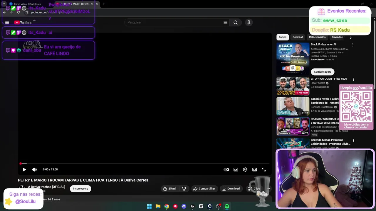
Task: Seek on the video progress bar
Action: click(145, 164)
